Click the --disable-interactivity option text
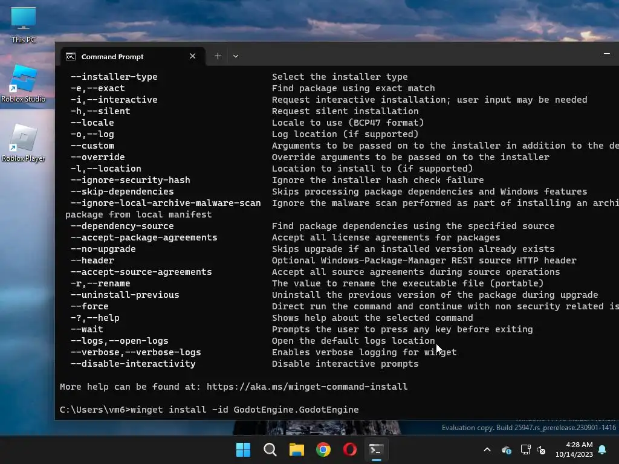619x464 pixels. point(133,364)
